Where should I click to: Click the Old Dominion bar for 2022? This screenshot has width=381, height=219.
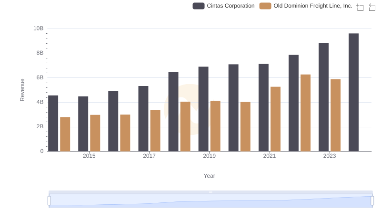305,113
